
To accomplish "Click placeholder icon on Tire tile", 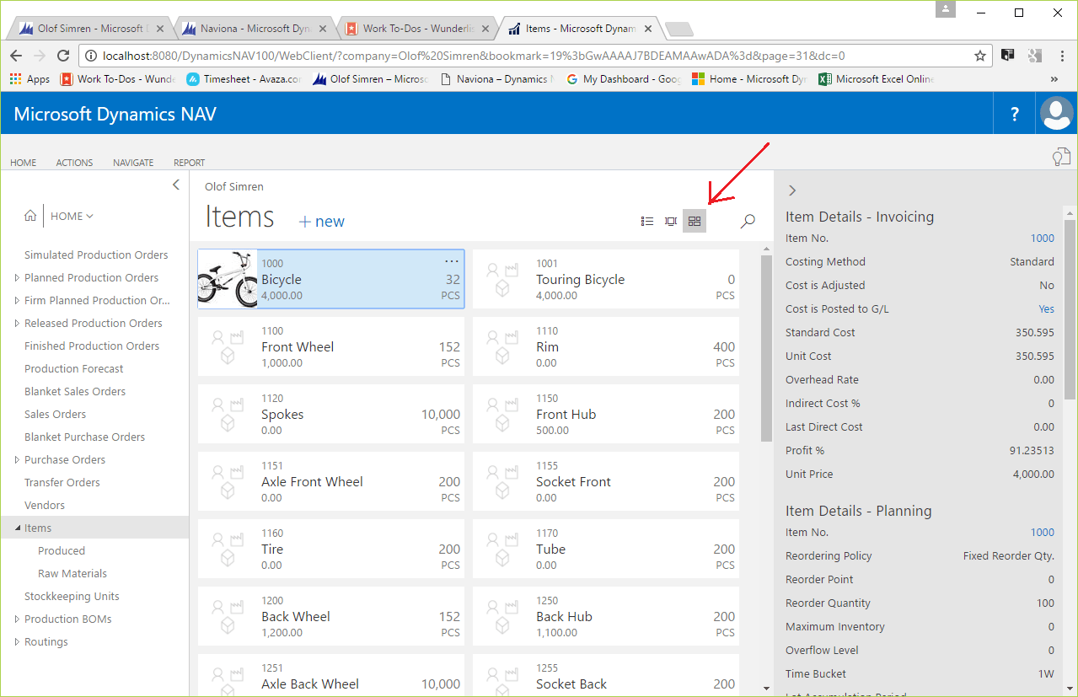I will coord(227,549).
